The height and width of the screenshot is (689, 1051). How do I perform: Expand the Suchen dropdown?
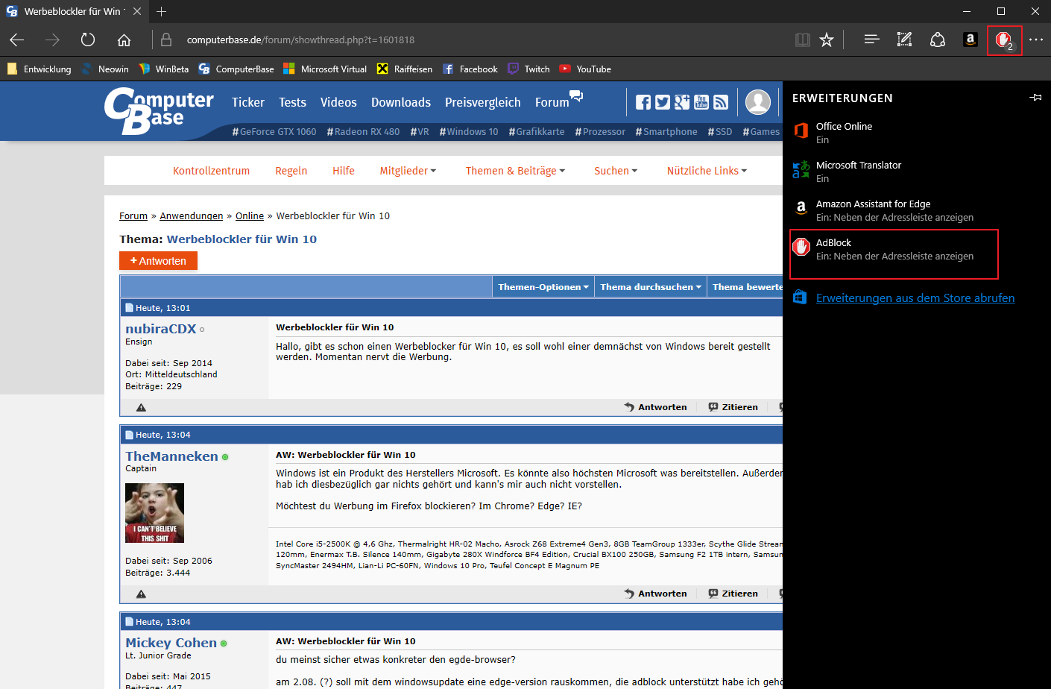pyautogui.click(x=616, y=171)
